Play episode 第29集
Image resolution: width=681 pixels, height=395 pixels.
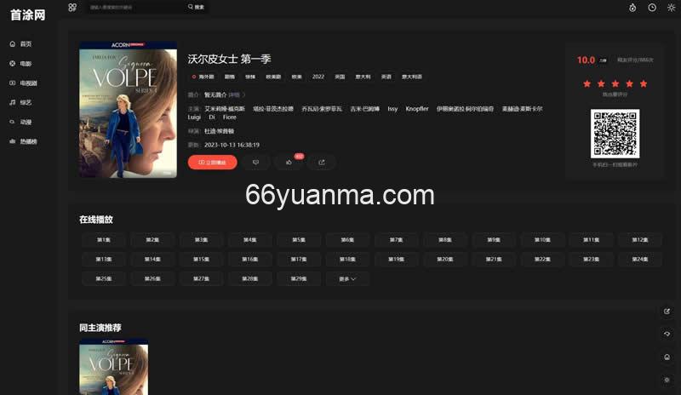pyautogui.click(x=299, y=278)
